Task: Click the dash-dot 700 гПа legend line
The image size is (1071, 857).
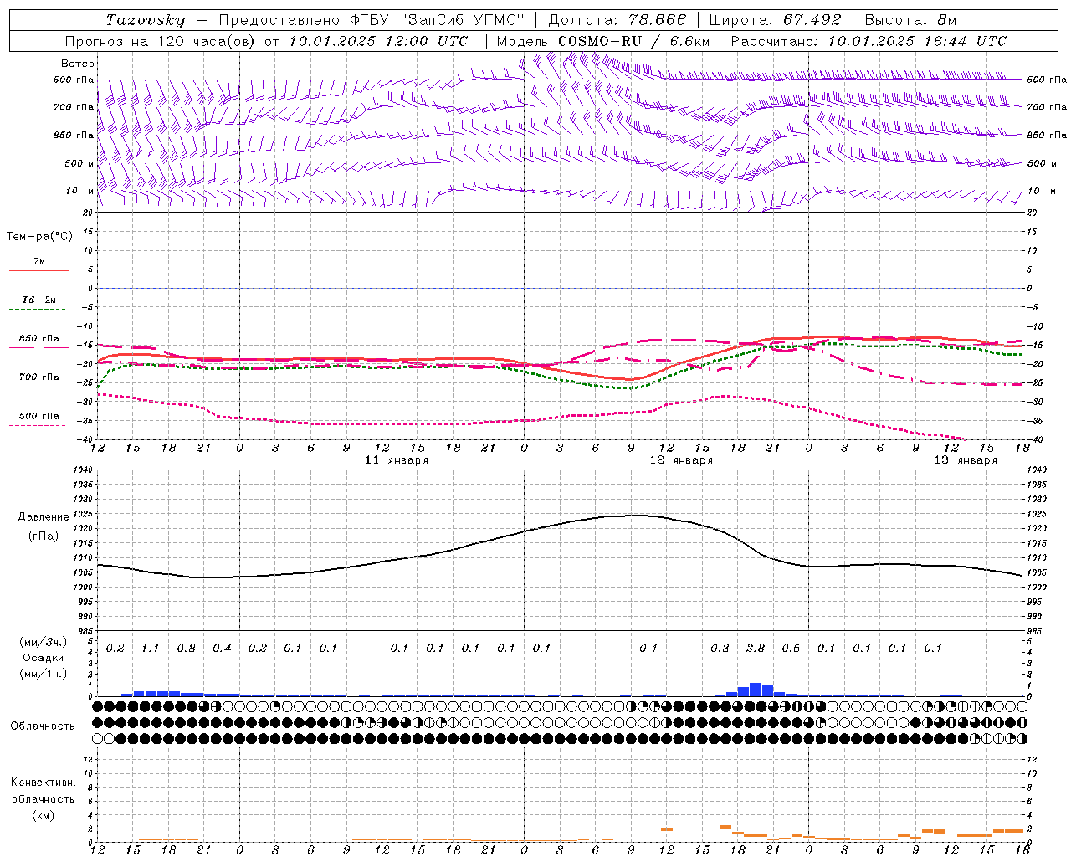Action: point(38,386)
